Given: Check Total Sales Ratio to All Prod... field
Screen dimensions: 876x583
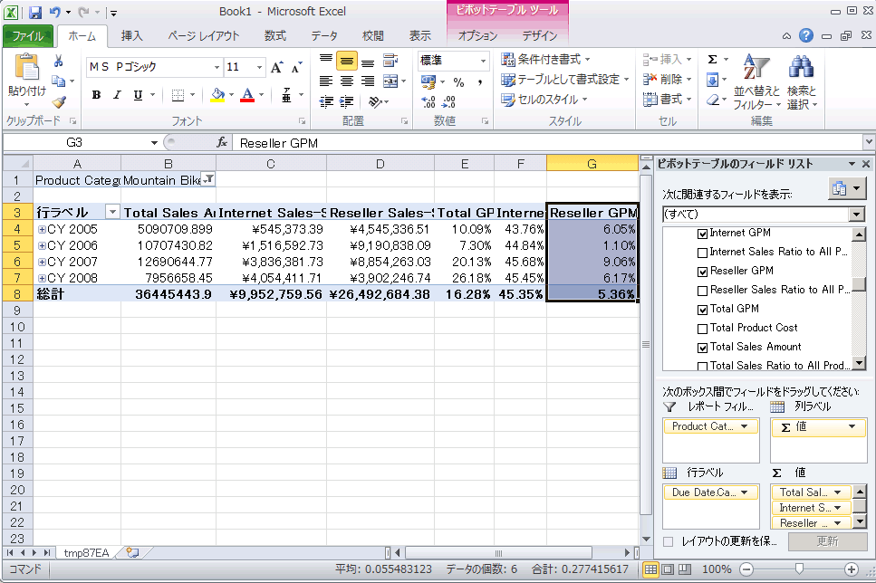Looking at the screenshot, I should tap(703, 367).
